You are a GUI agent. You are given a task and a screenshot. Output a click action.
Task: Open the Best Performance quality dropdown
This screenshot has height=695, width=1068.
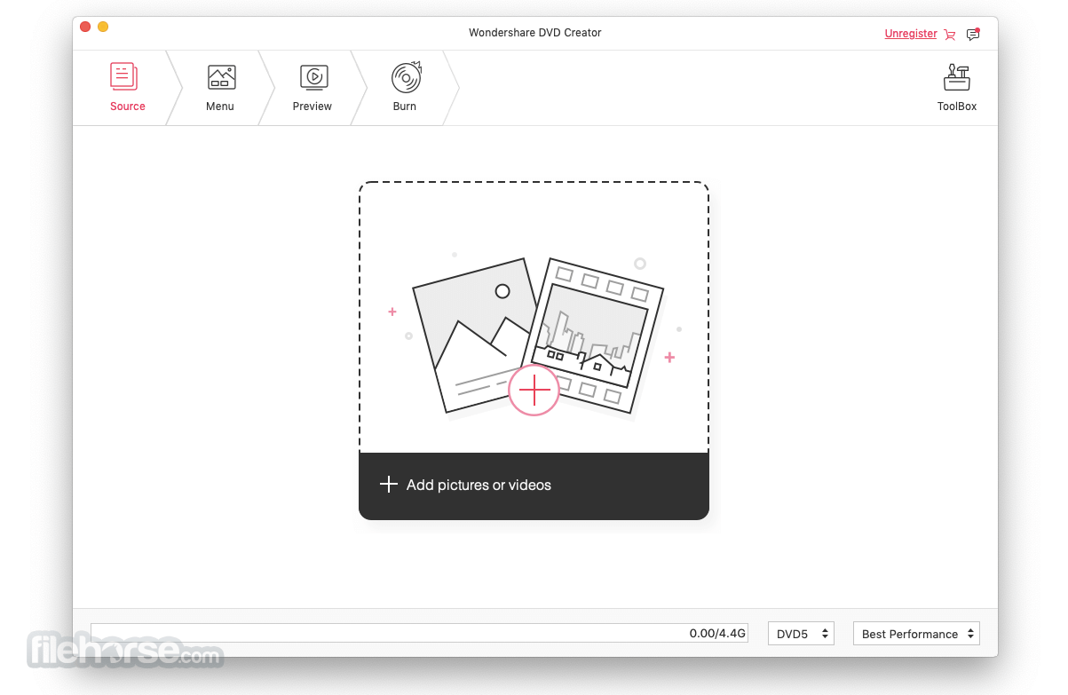tap(916, 634)
